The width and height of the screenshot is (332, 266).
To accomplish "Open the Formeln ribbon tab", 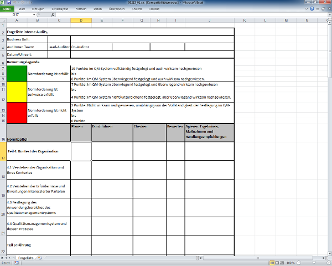I will coord(81,9).
